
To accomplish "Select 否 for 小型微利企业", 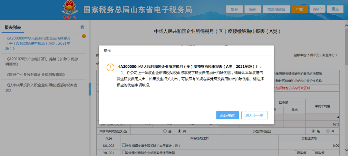I will click(328, 131).
